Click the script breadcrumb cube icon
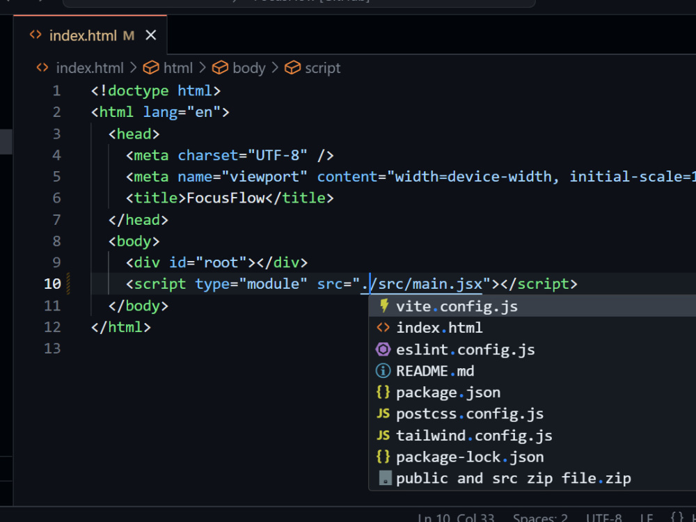The width and height of the screenshot is (696, 522). (292, 68)
